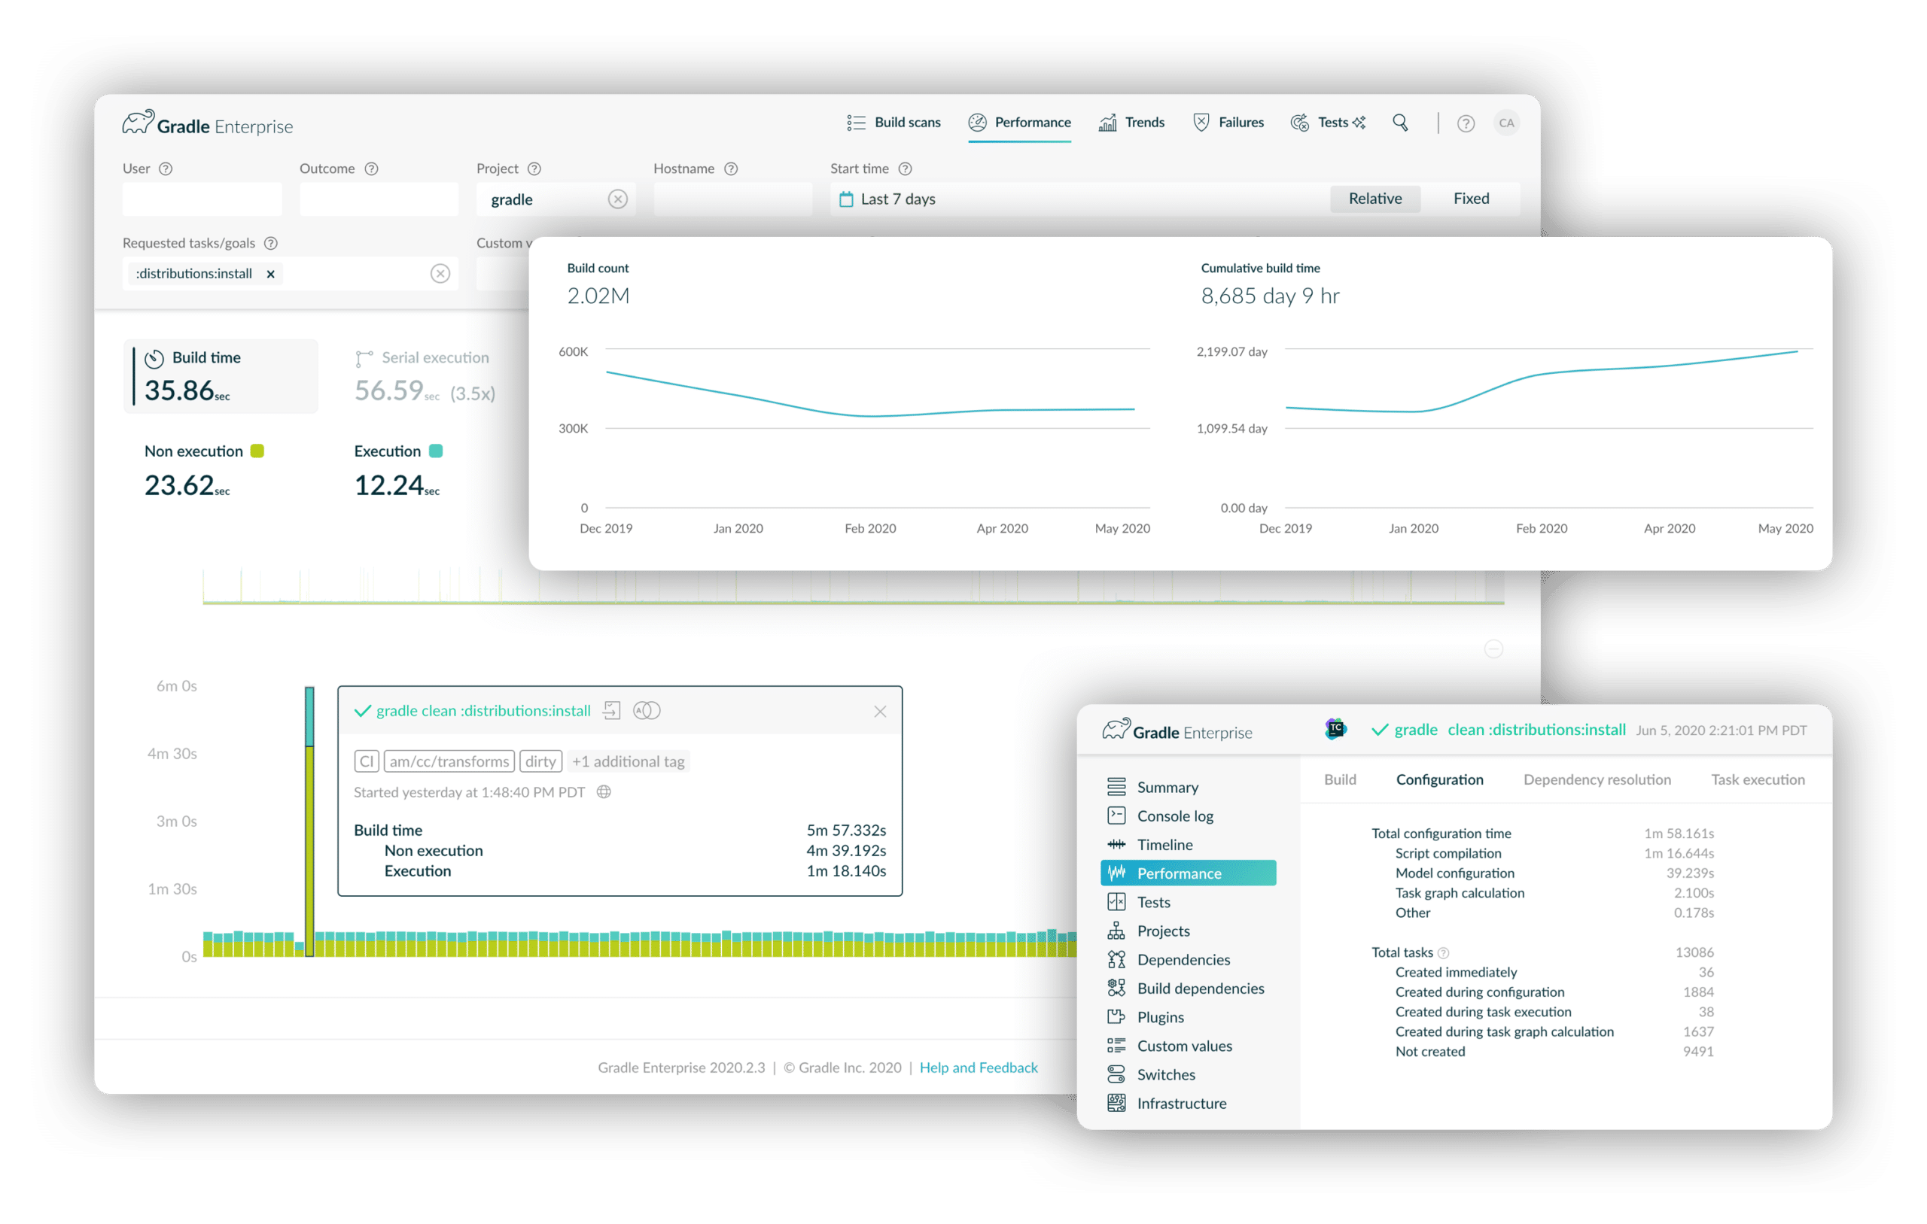Click the Project filter help icon
This screenshot has height=1224, width=1927.
pyautogui.click(x=534, y=169)
